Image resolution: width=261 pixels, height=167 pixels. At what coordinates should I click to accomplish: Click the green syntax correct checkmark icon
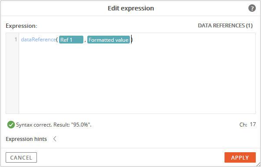11,124
